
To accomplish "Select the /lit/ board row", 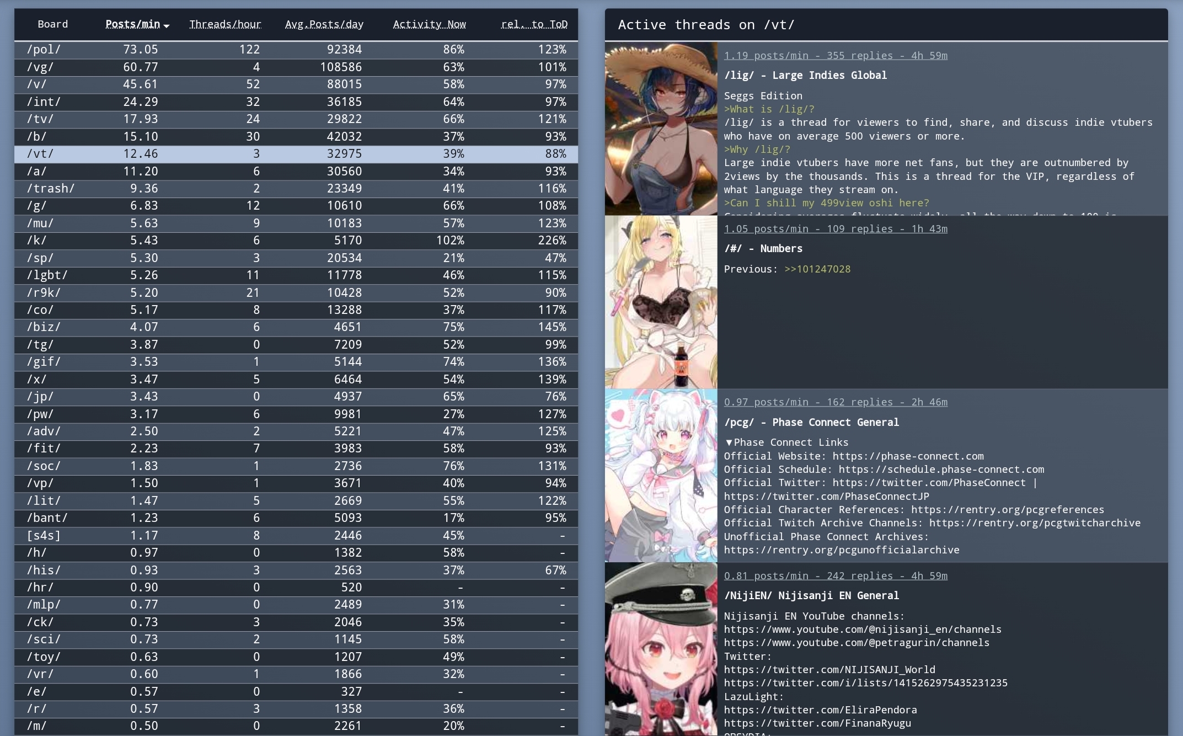I will point(296,501).
